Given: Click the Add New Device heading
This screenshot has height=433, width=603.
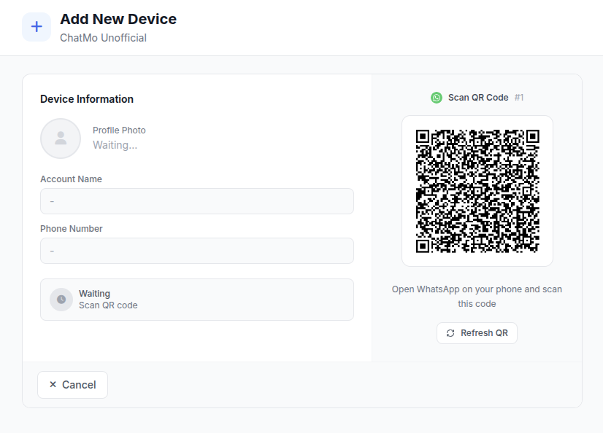Looking at the screenshot, I should (118, 19).
